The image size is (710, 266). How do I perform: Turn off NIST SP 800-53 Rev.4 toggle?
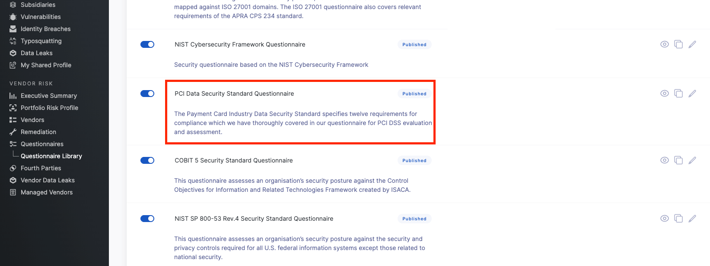point(147,219)
